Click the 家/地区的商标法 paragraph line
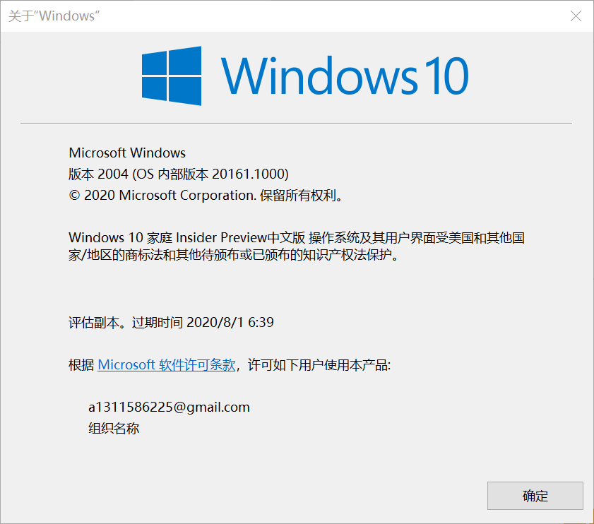The width and height of the screenshot is (594, 524). tap(233, 255)
